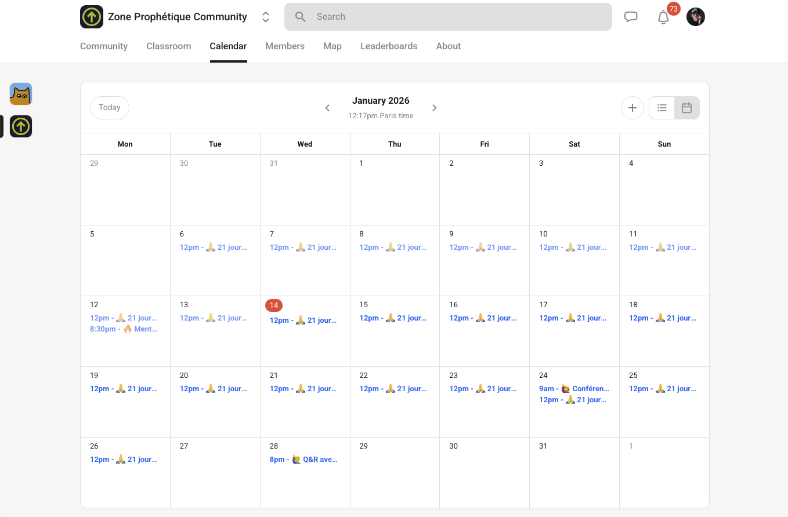Viewport: 788px width, 517px height.
Task: Click the user profile avatar
Action: point(695,17)
